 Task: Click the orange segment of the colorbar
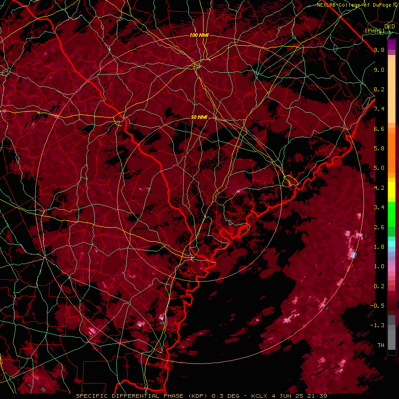pos(391,153)
